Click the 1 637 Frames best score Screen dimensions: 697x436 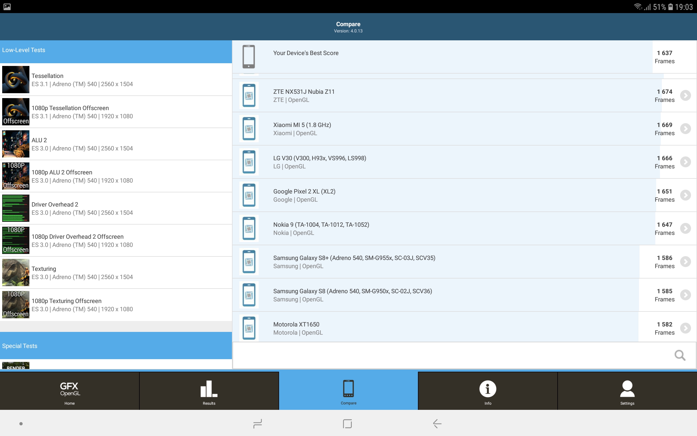pos(664,57)
